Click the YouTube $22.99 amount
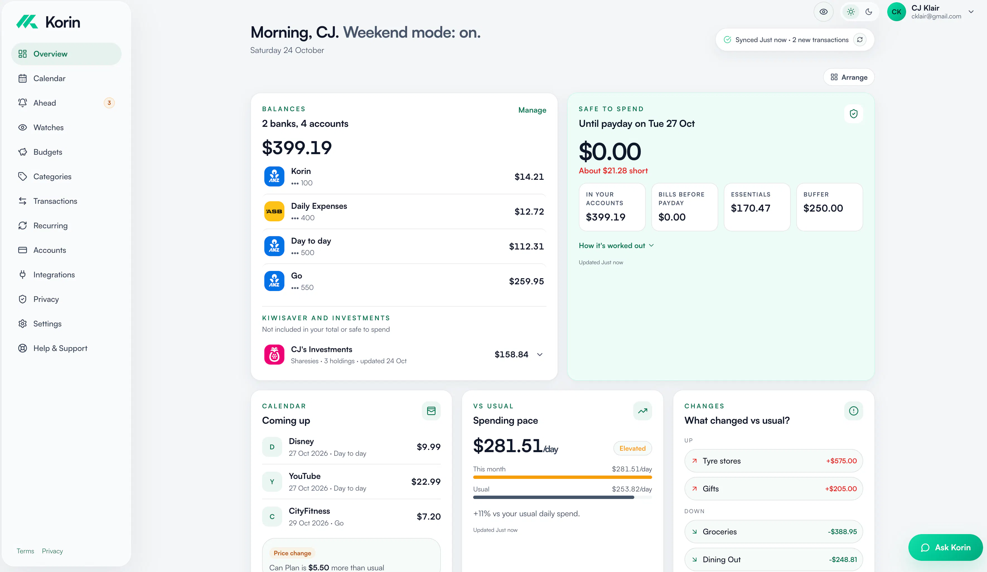 pyautogui.click(x=426, y=482)
